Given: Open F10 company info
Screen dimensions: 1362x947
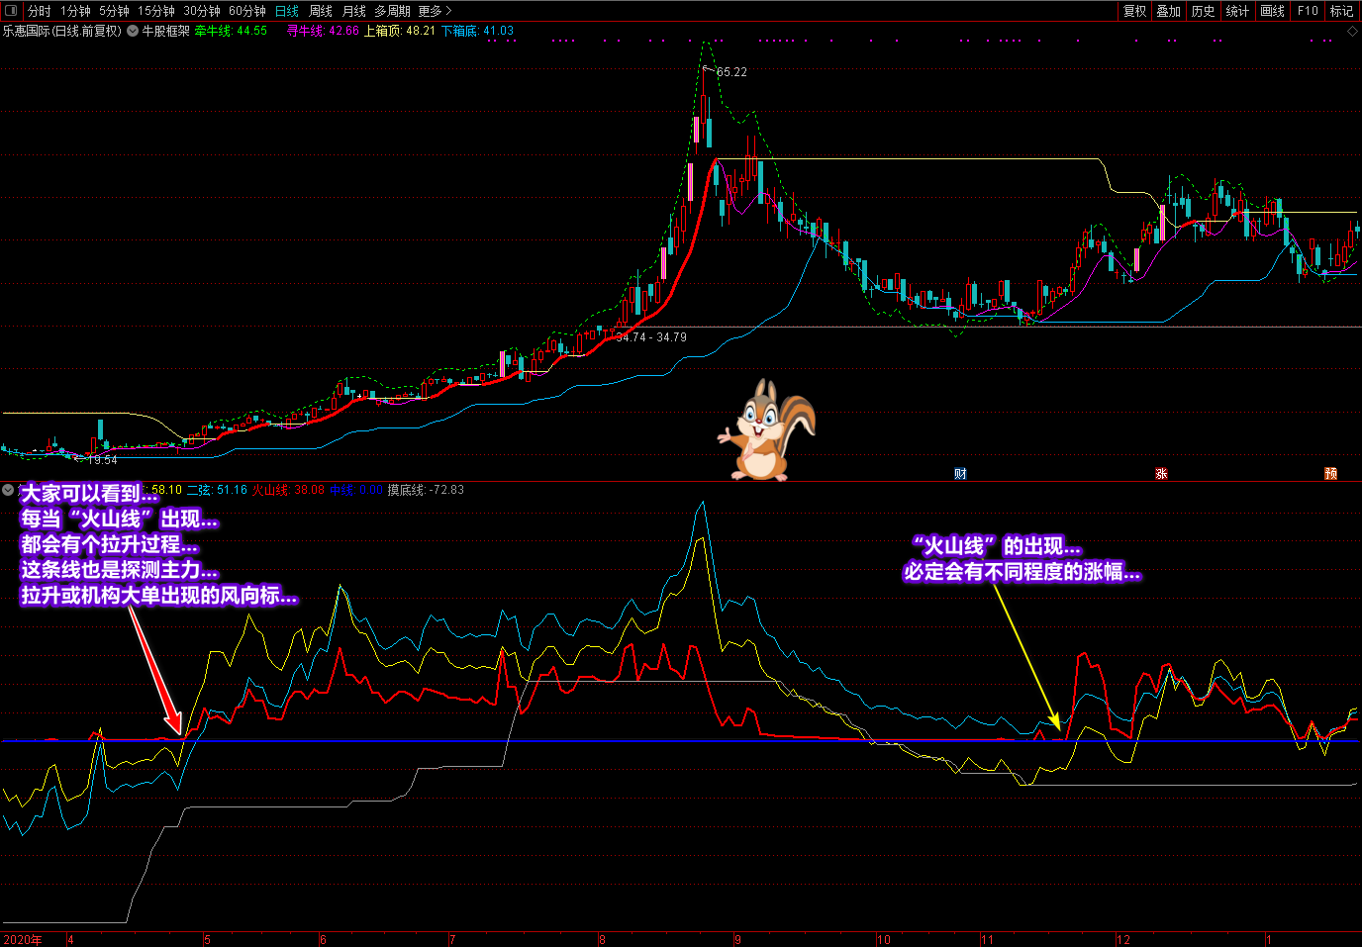Looking at the screenshot, I should coord(1308,11).
